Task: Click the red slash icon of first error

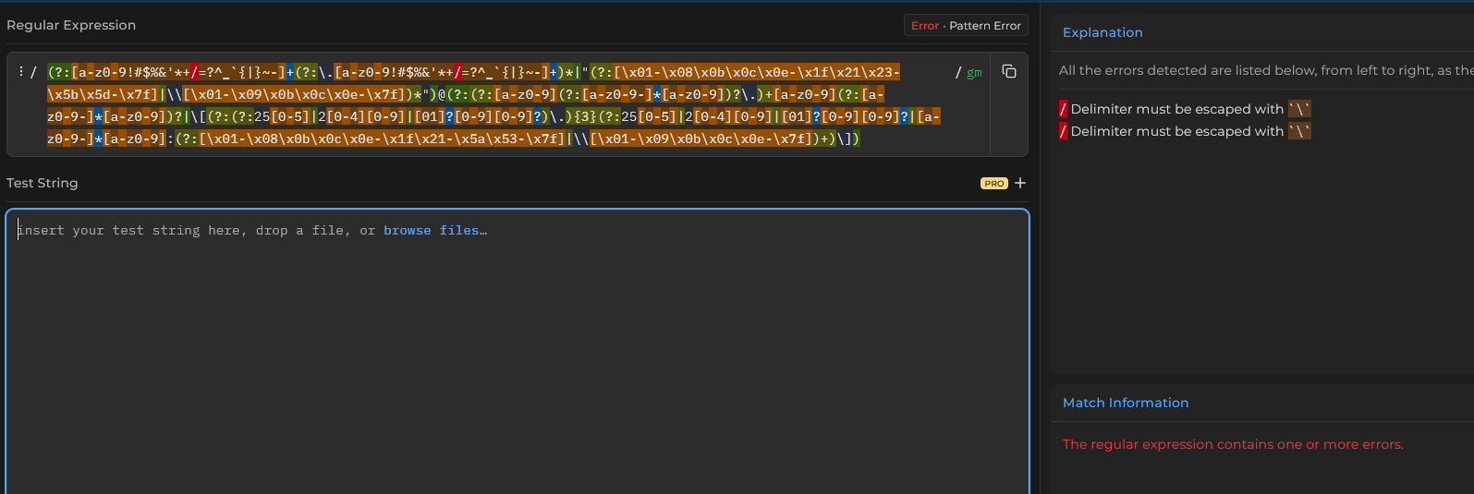Action: tap(1063, 109)
